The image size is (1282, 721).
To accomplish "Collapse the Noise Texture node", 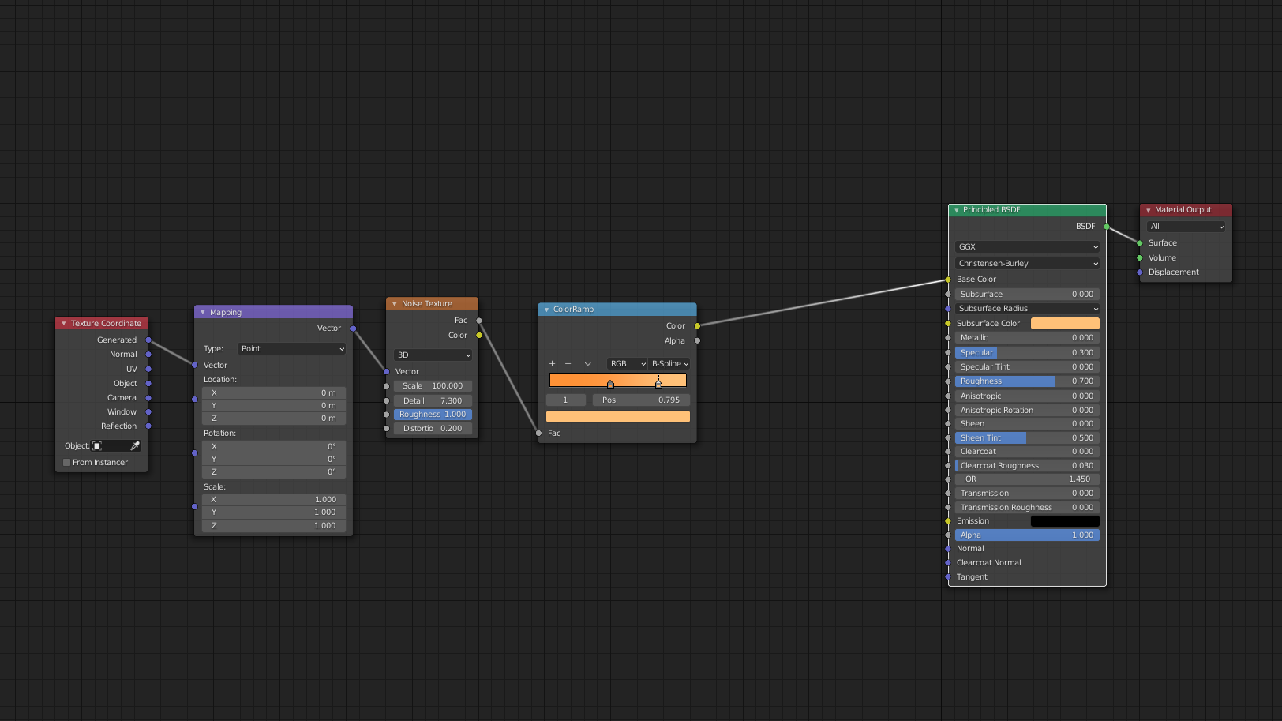I will pyautogui.click(x=395, y=304).
